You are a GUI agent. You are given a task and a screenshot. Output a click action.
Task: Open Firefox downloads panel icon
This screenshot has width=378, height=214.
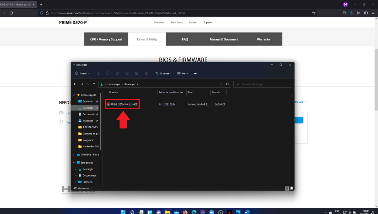(x=351, y=13)
